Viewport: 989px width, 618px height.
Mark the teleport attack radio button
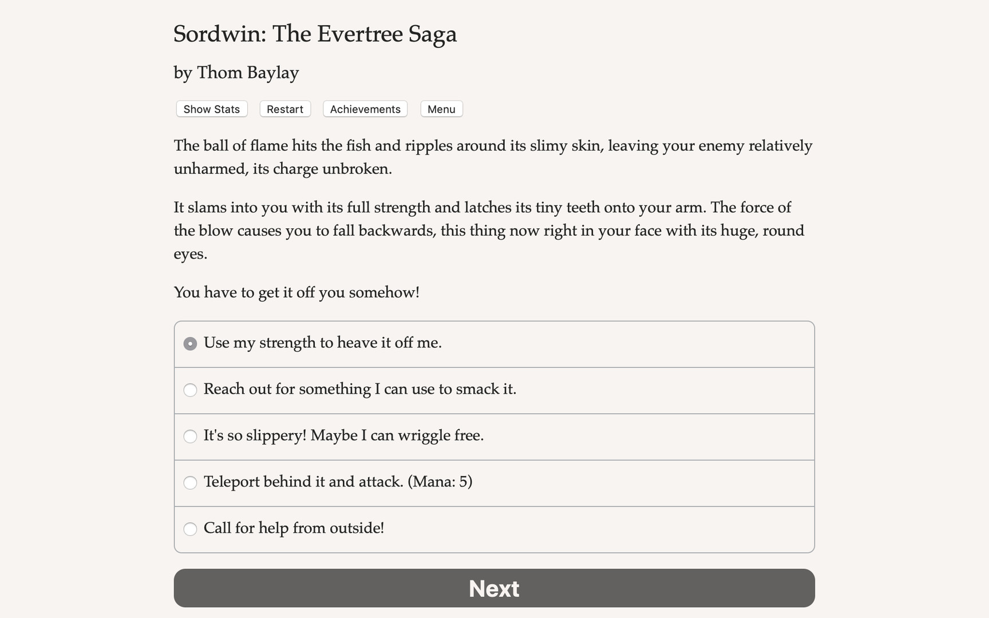(190, 482)
